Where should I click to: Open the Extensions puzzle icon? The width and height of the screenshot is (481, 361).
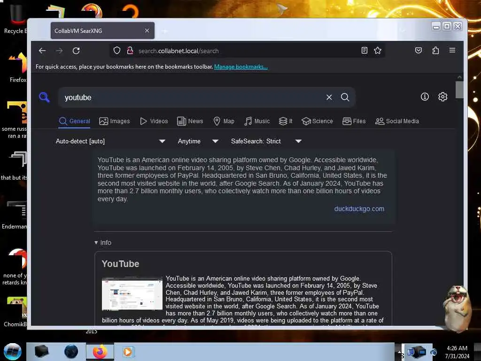click(x=435, y=50)
